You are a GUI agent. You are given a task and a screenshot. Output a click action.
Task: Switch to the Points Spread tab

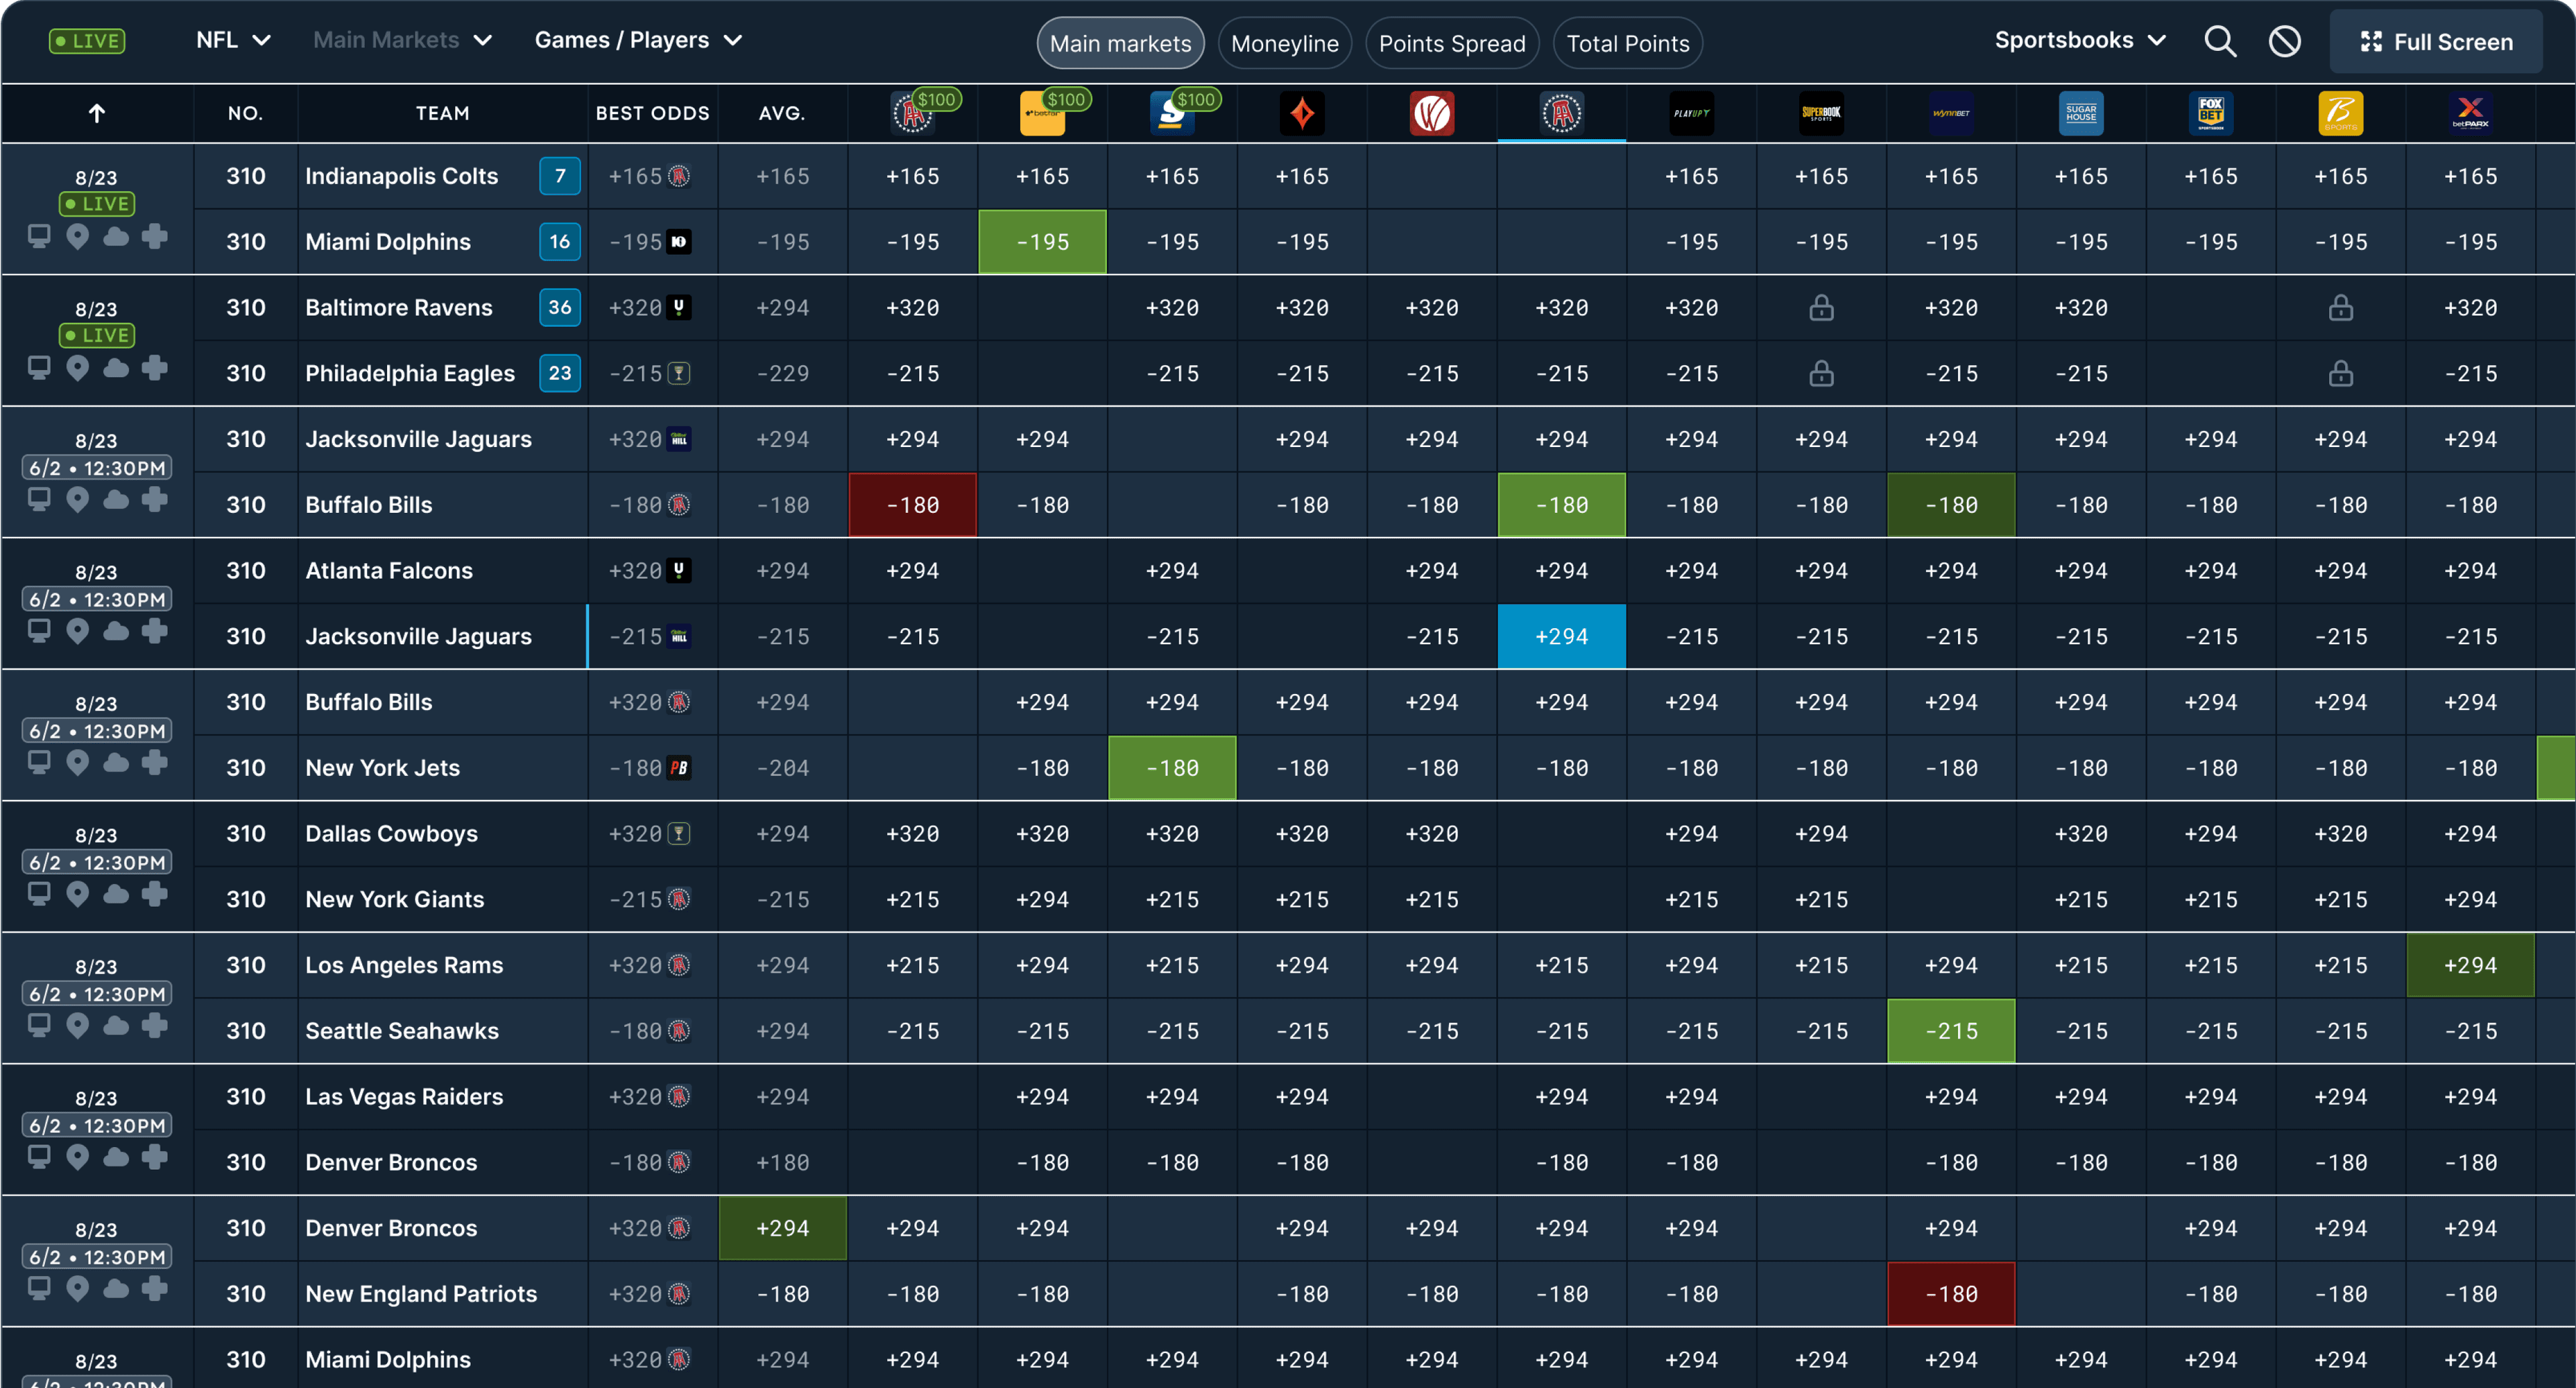pyautogui.click(x=1452, y=43)
